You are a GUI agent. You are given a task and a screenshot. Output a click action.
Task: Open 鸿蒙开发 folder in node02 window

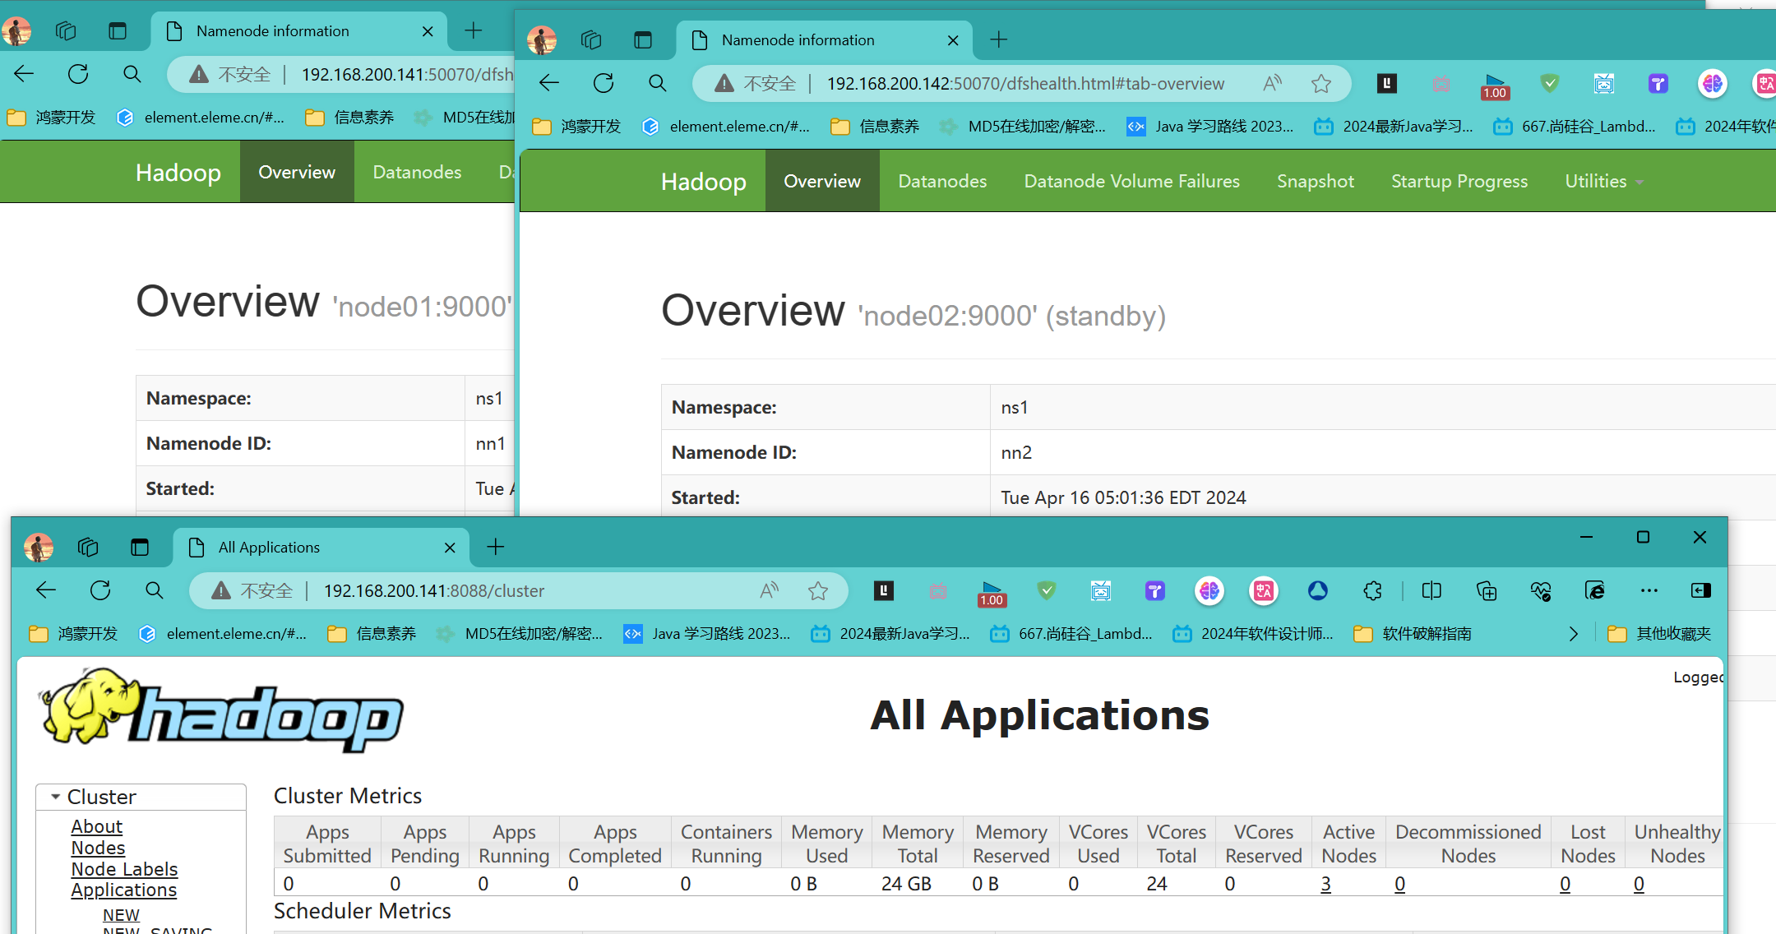(576, 127)
